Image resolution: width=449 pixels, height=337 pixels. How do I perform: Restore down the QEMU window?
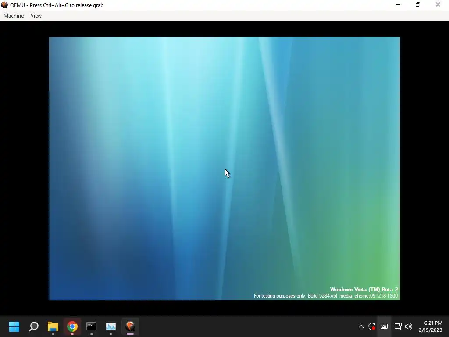point(418,5)
